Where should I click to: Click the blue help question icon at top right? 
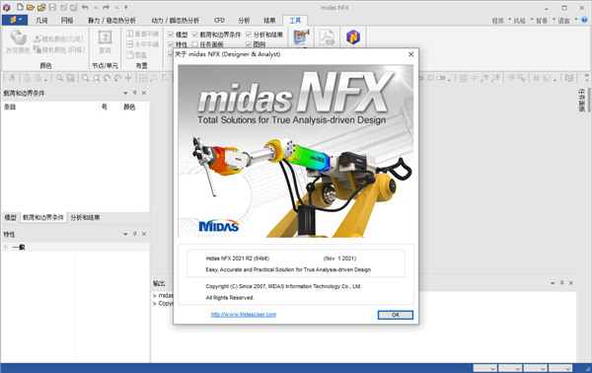click(584, 20)
